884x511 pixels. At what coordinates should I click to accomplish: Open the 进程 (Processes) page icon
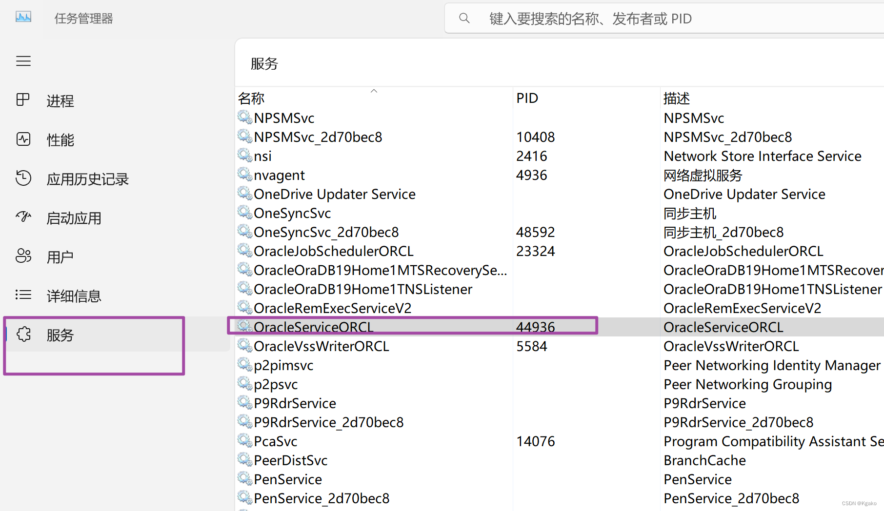pos(23,100)
